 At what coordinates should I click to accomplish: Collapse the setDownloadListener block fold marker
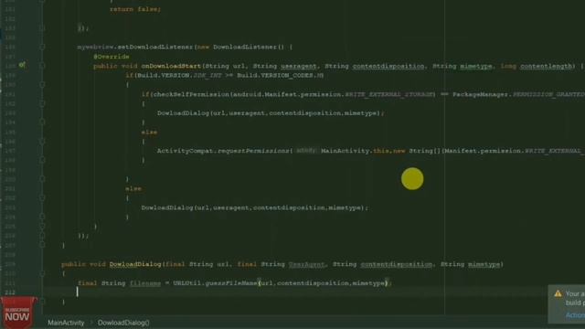pyautogui.click(x=42, y=47)
